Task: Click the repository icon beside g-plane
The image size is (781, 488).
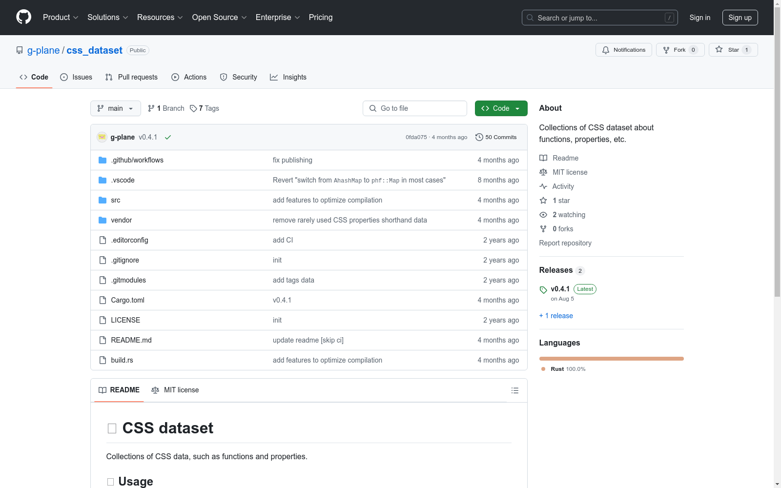Action: coord(20,50)
